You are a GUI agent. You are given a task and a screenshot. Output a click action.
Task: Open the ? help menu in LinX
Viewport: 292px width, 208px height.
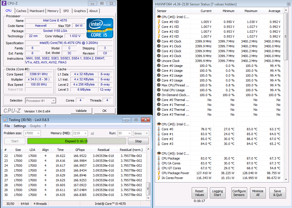45,126
